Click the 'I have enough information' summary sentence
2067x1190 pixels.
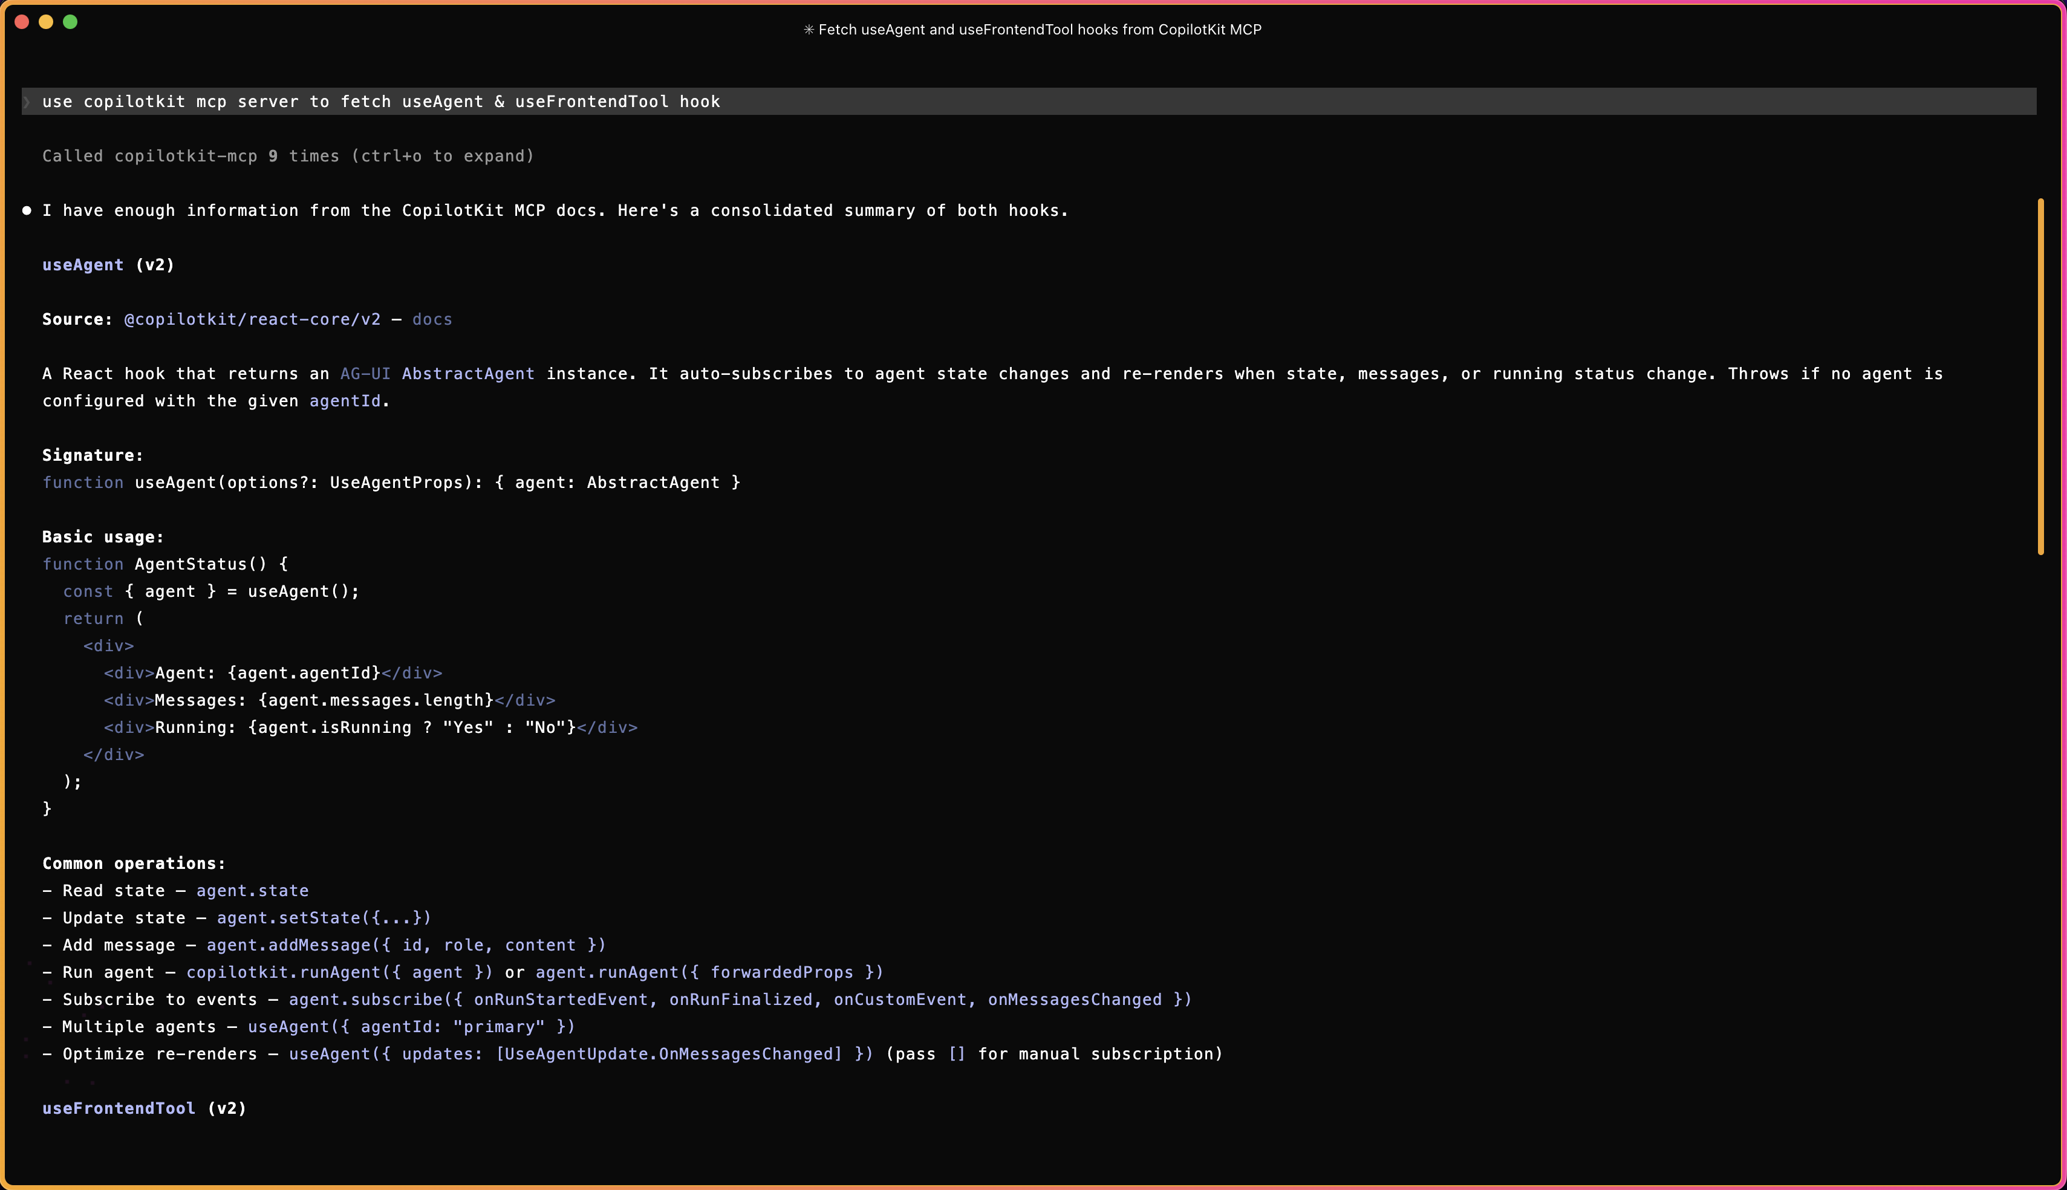pos(556,211)
